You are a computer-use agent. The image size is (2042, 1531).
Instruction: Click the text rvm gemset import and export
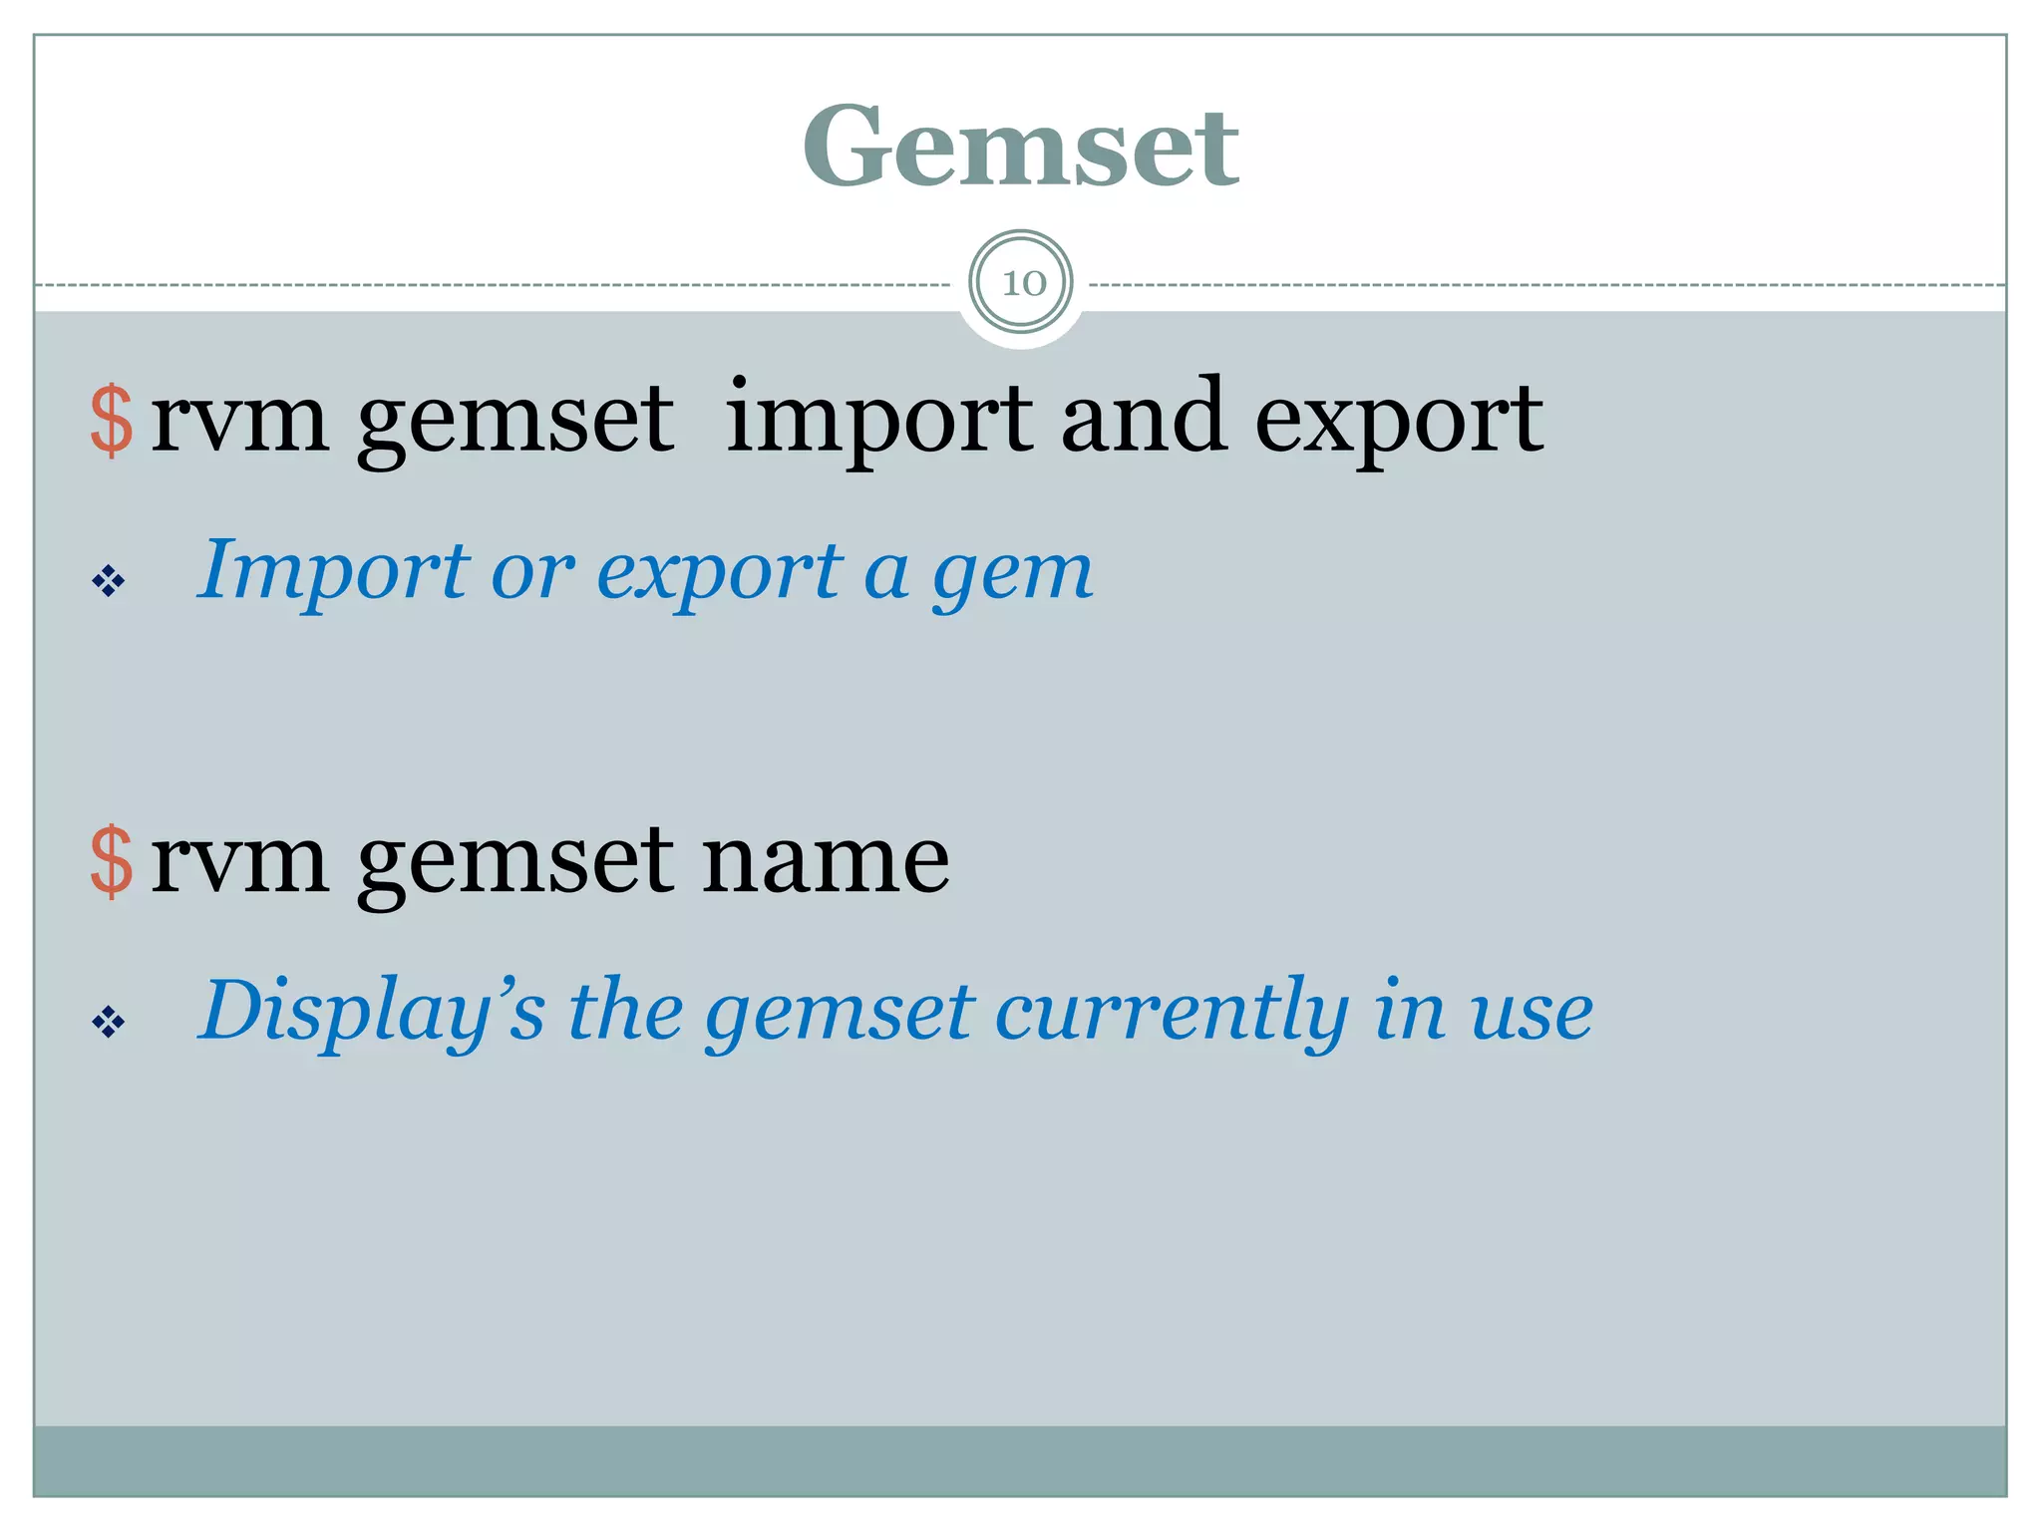847,420
